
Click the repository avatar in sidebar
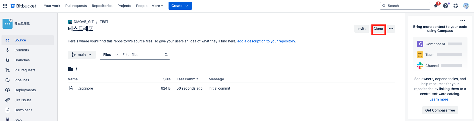click(8, 24)
